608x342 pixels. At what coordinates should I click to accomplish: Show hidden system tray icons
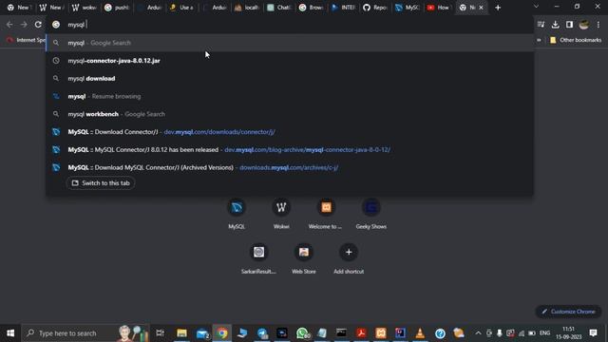tap(478, 333)
